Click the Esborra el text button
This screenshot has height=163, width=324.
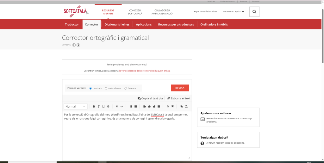coord(178,98)
